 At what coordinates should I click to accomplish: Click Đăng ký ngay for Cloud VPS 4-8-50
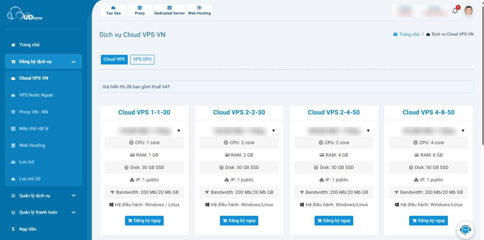tap(428, 221)
